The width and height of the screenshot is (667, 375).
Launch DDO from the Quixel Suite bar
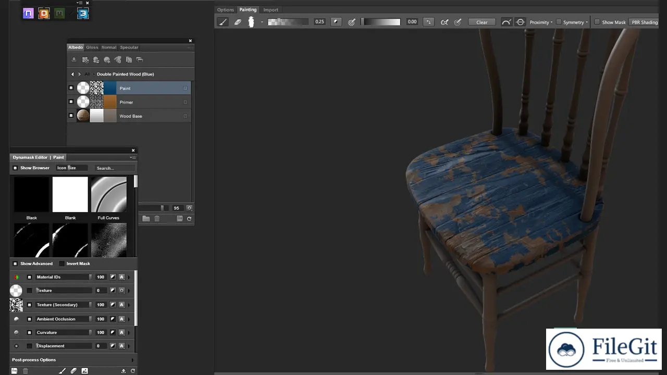44,14
